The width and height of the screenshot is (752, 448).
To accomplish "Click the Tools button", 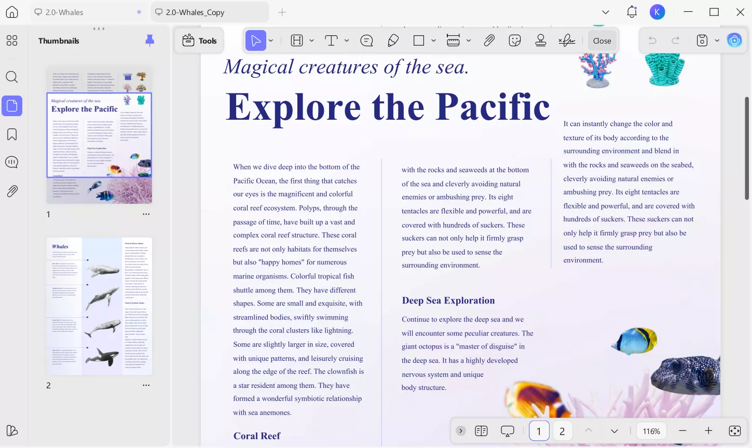I will tap(200, 40).
